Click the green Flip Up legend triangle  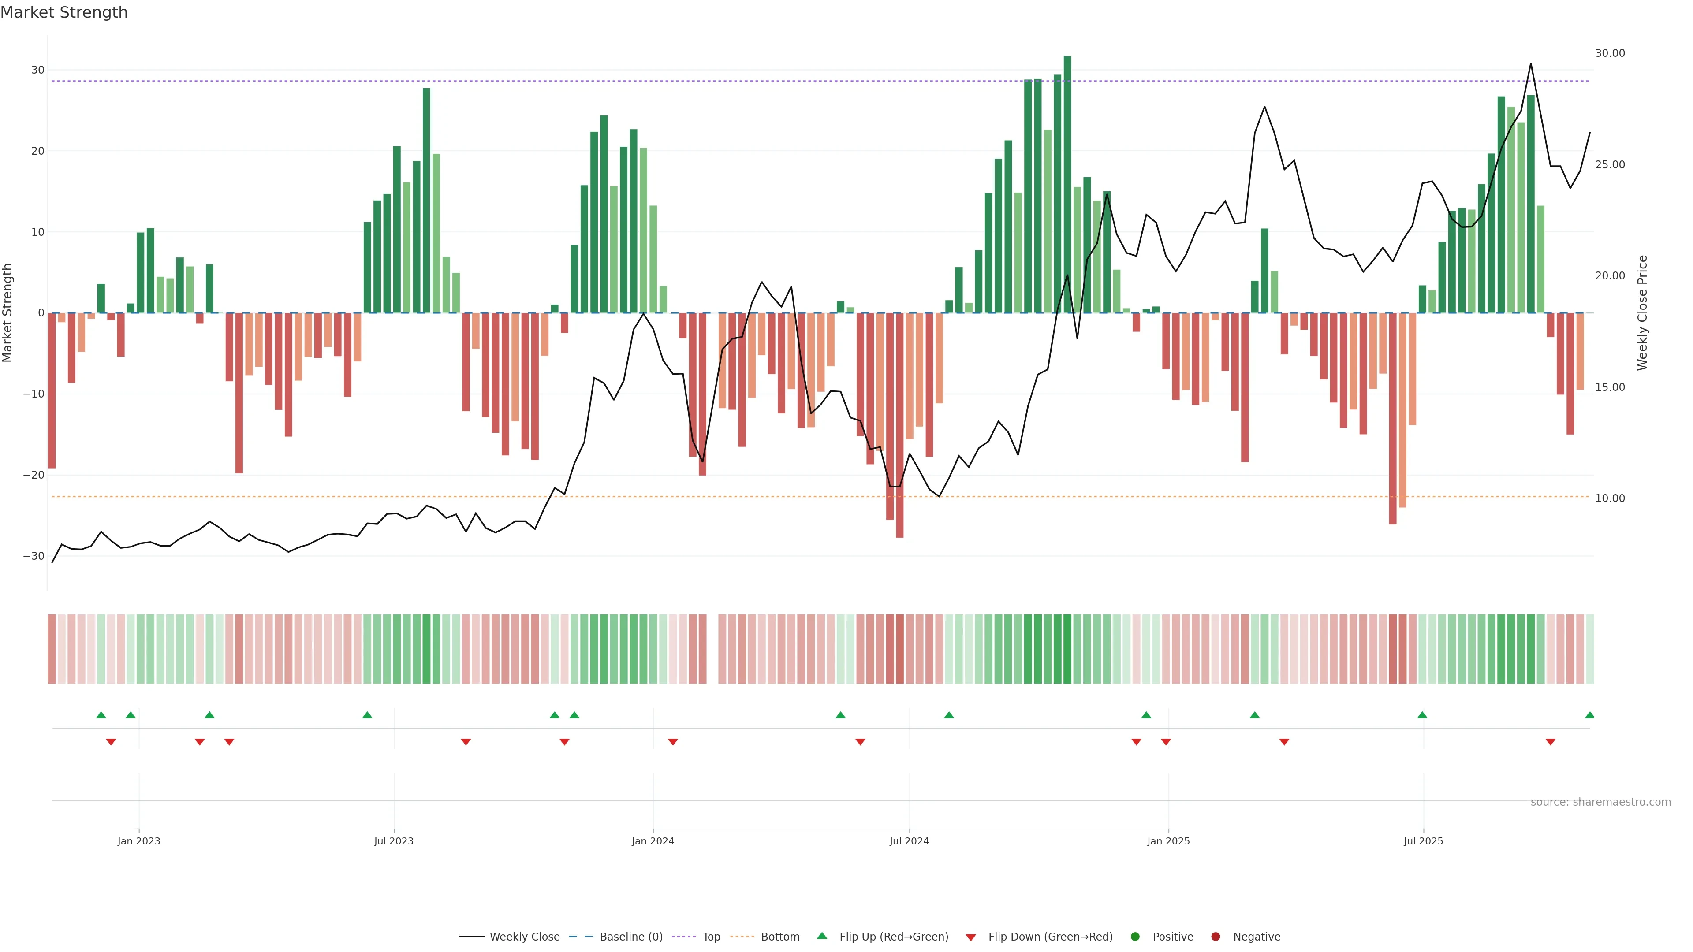821,936
